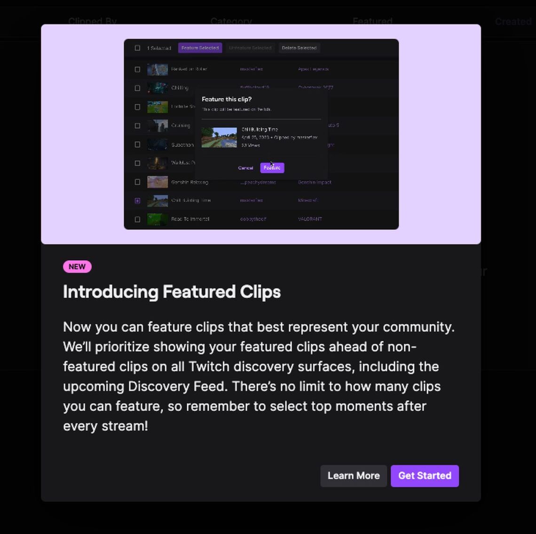Click the Clipped By column header
Screen dimensions: 536x534
[x=92, y=22]
